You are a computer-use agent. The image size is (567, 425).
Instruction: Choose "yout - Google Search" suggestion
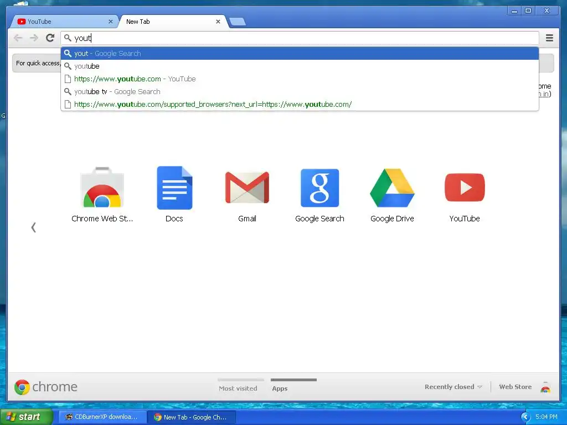[x=300, y=54]
